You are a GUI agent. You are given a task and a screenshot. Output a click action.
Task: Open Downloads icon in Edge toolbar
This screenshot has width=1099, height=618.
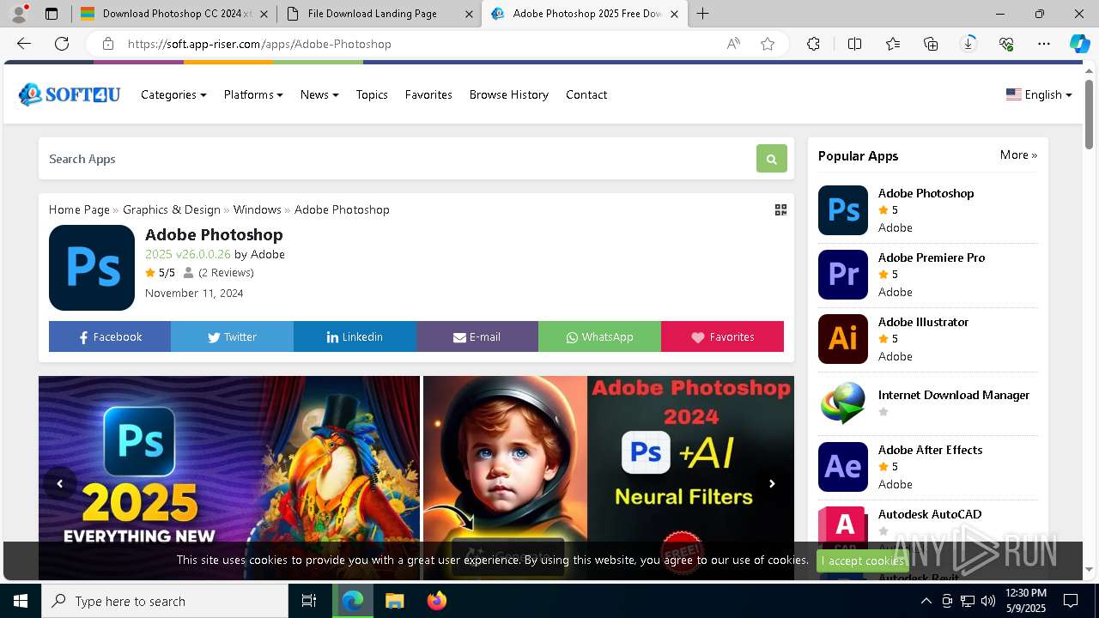click(968, 44)
